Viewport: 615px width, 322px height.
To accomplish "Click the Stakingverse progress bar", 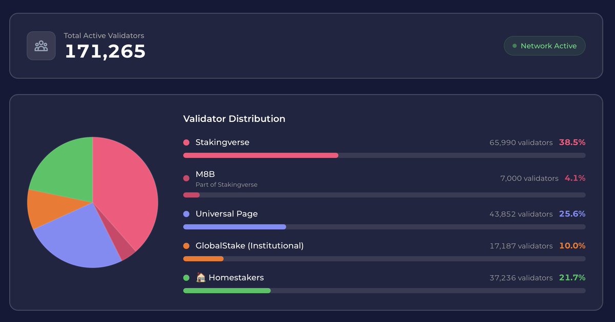I will pyautogui.click(x=384, y=155).
